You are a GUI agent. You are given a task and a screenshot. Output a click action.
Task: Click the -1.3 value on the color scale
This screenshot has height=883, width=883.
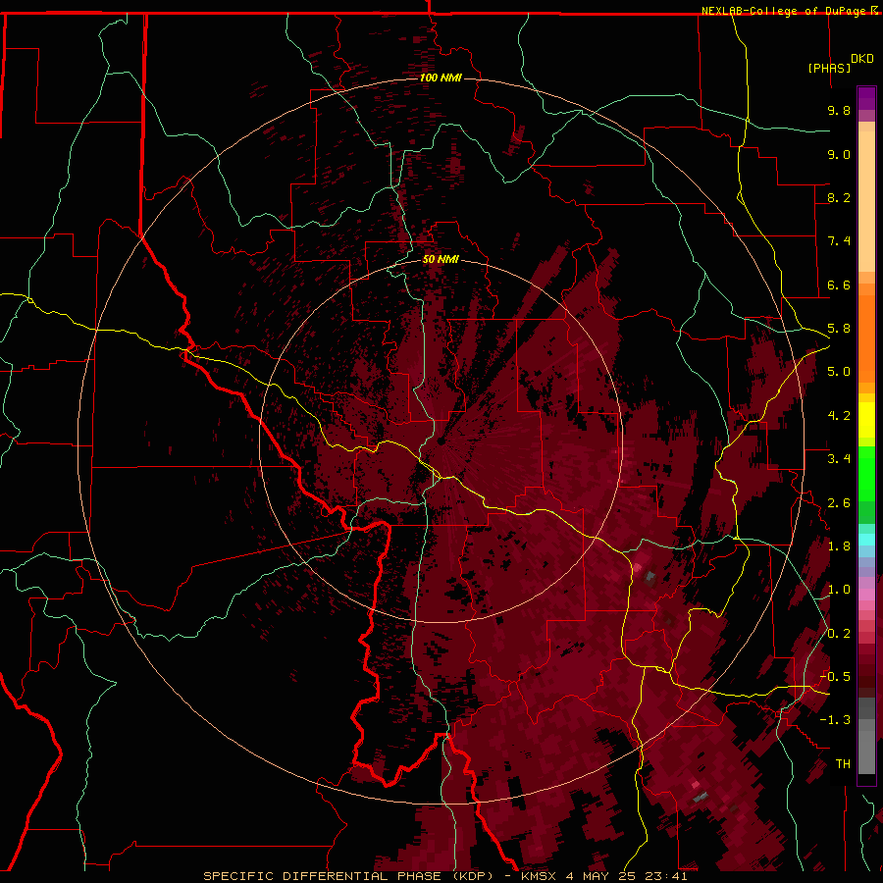click(x=835, y=720)
